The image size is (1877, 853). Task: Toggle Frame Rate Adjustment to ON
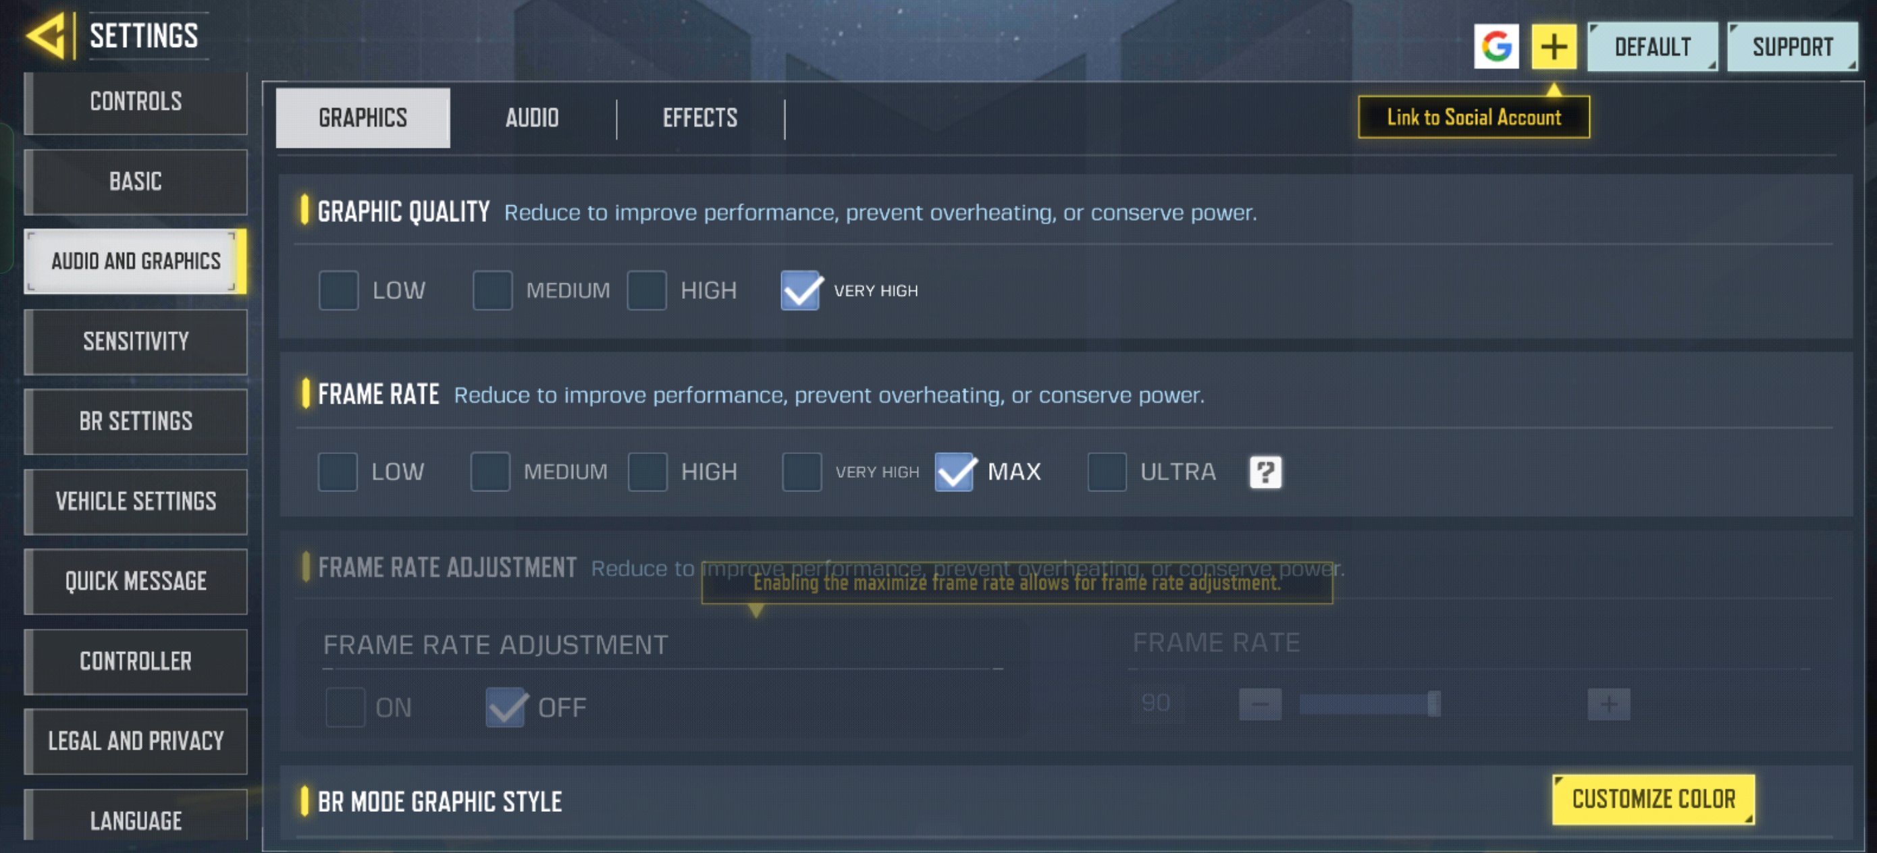342,706
